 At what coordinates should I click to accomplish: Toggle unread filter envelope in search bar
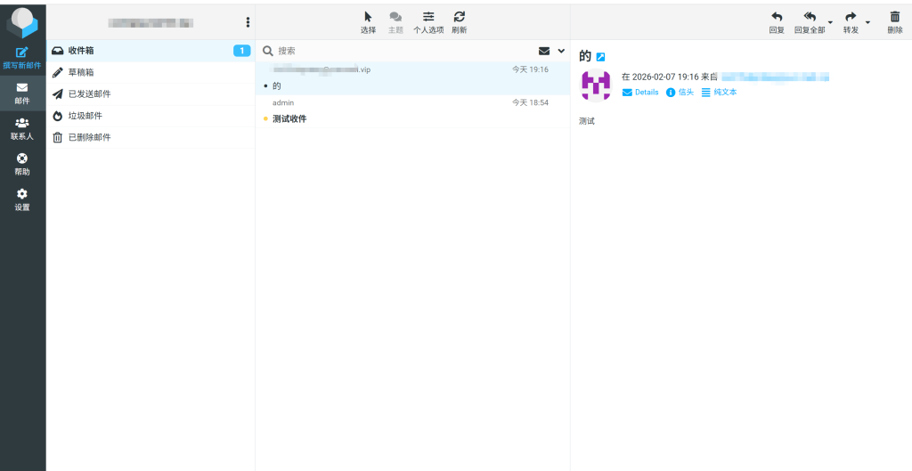click(544, 51)
